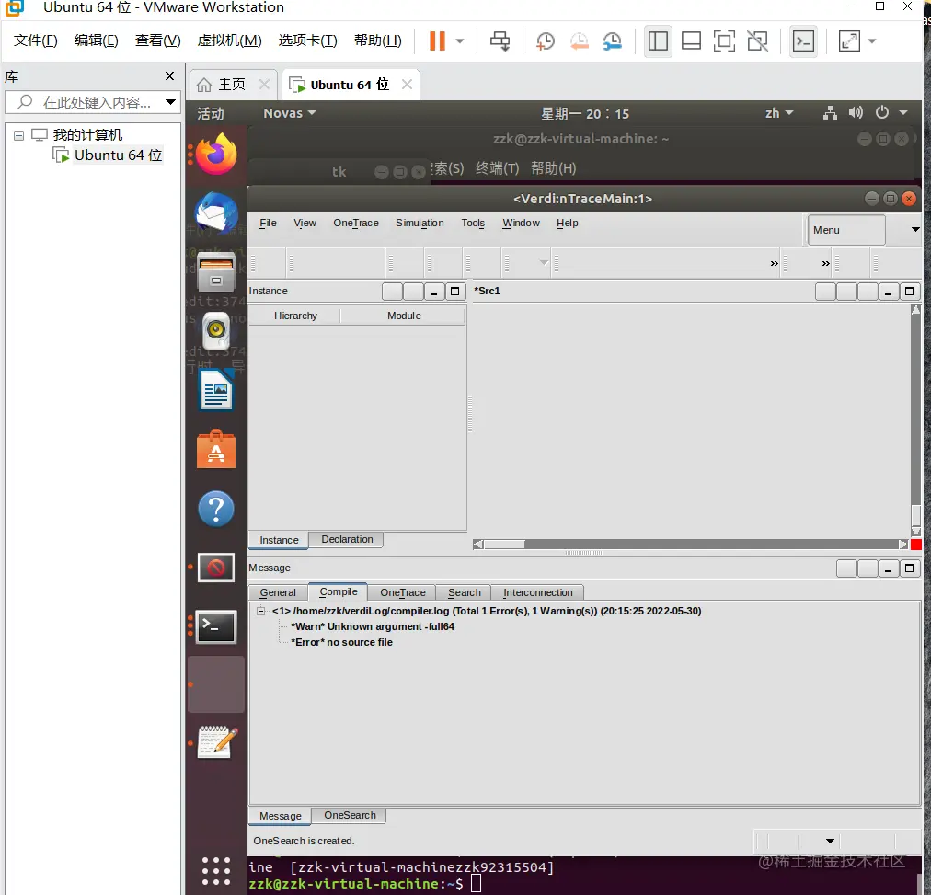Switch to the Interconnection message tab
The image size is (931, 895).
(537, 592)
